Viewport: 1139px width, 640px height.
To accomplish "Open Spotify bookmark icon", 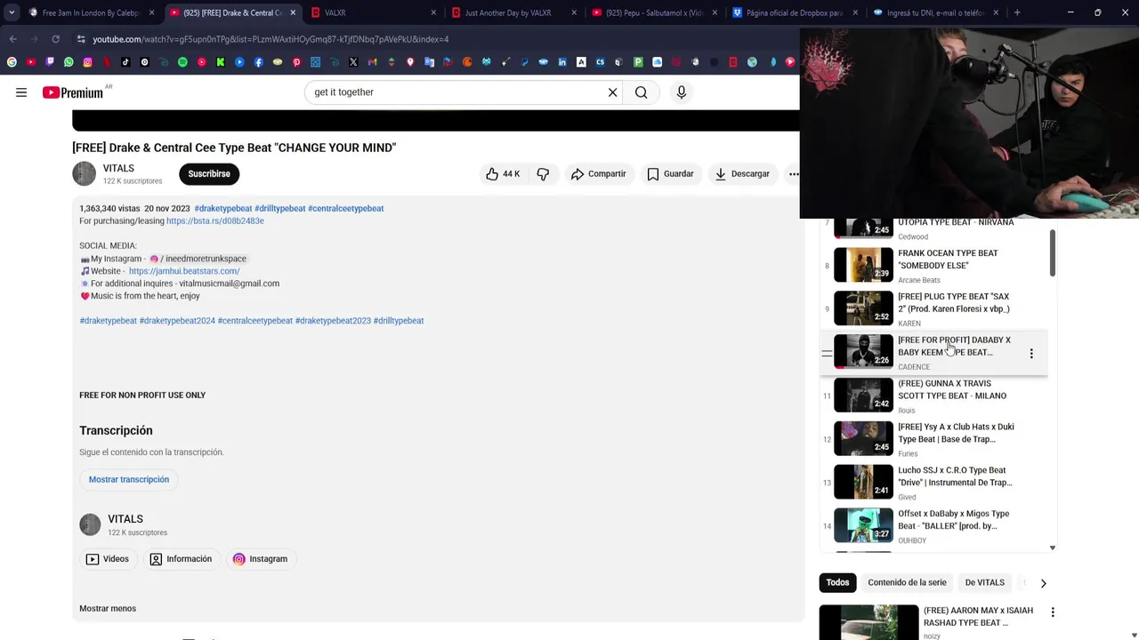I will [x=182, y=62].
